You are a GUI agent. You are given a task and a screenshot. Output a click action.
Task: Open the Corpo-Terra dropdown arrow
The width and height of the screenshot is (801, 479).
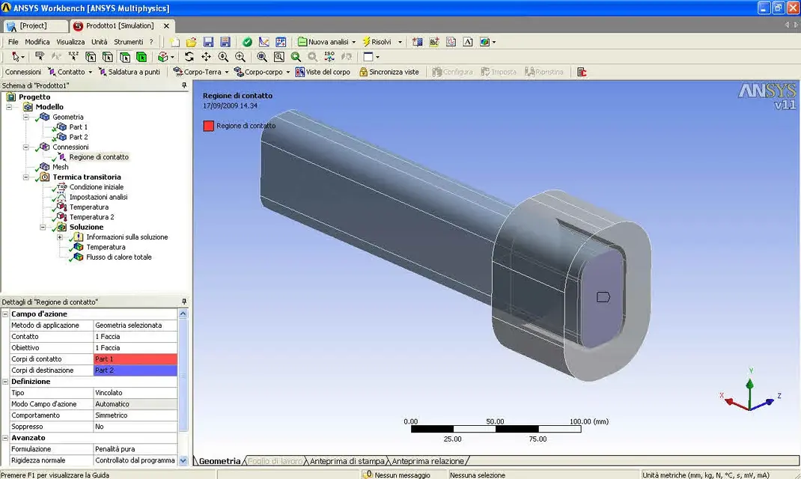227,72
